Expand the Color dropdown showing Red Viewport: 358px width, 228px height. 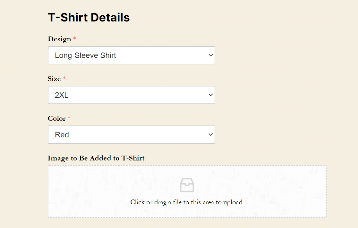click(x=132, y=134)
